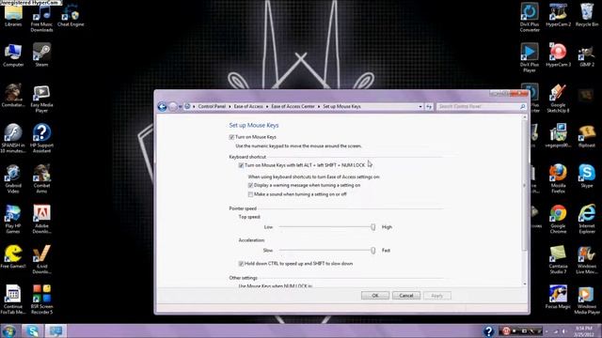Image resolution: width=602 pixels, height=338 pixels.
Task: Refresh the Control Panel address bar
Action: point(429,106)
